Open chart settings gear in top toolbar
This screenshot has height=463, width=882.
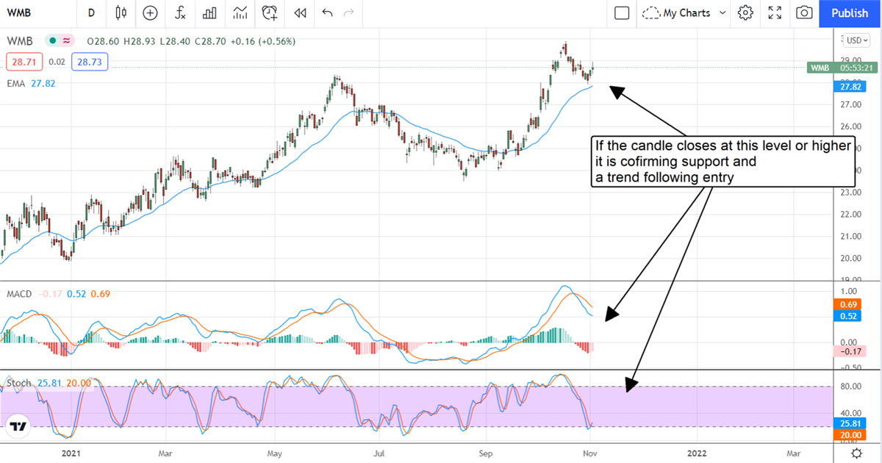(x=745, y=12)
